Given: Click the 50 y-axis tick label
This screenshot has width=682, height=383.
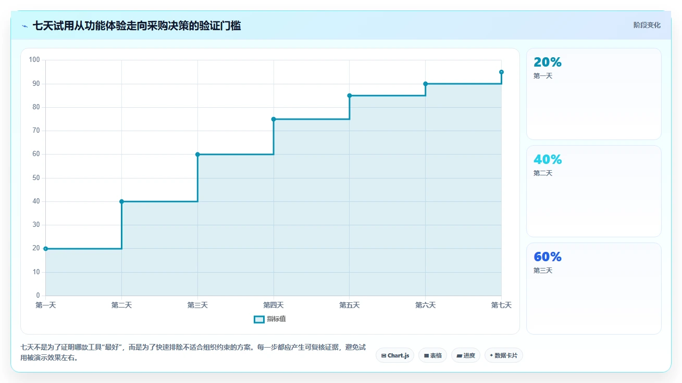Looking at the screenshot, I should point(36,178).
